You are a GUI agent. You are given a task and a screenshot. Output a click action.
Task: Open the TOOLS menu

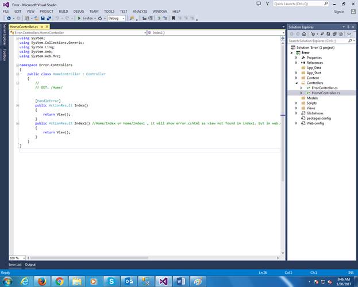coord(109,11)
